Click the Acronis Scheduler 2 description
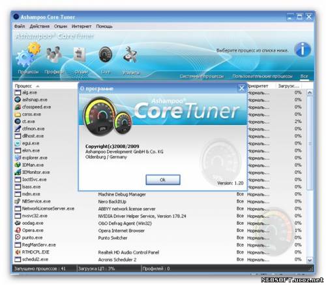This screenshot has height=285, width=326. pyautogui.click(x=117, y=260)
